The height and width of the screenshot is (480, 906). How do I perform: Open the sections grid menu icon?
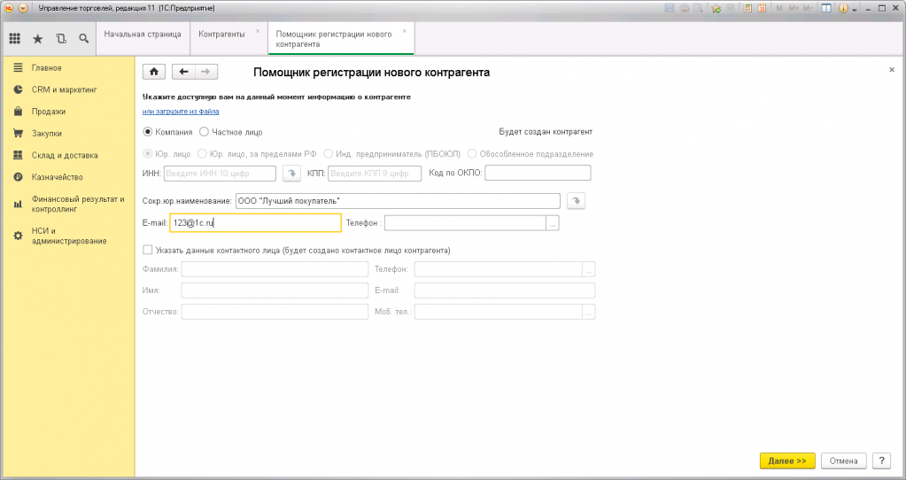point(15,39)
